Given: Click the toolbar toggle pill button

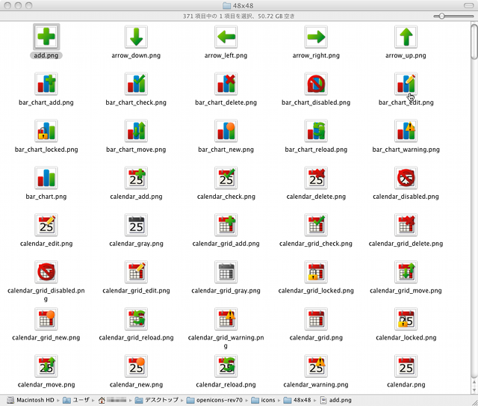Looking at the screenshot, I should [469, 5].
